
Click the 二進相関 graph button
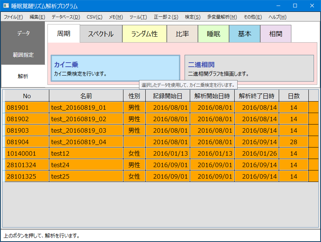(x=249, y=68)
